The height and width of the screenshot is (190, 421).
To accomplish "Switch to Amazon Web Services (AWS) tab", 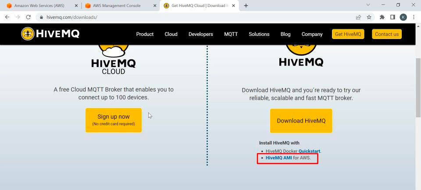I will coord(39,6).
